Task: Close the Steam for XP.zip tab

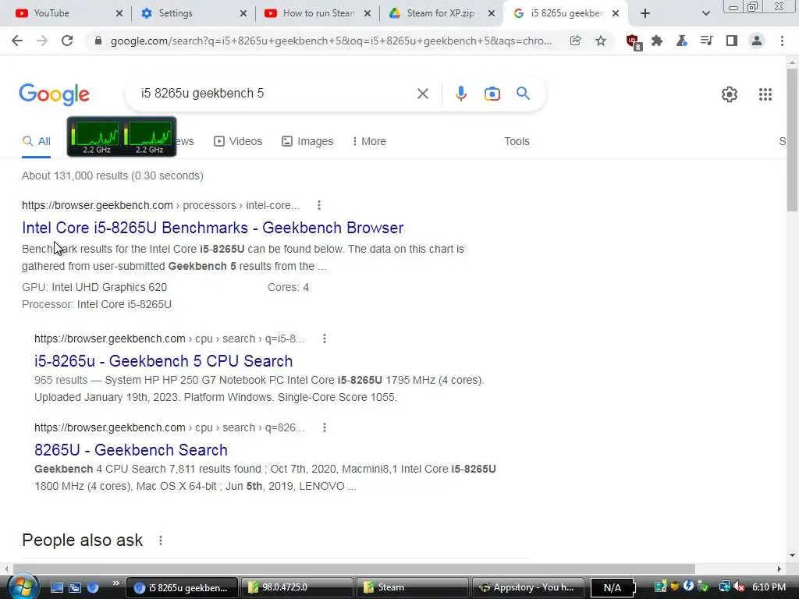Action: (x=492, y=13)
